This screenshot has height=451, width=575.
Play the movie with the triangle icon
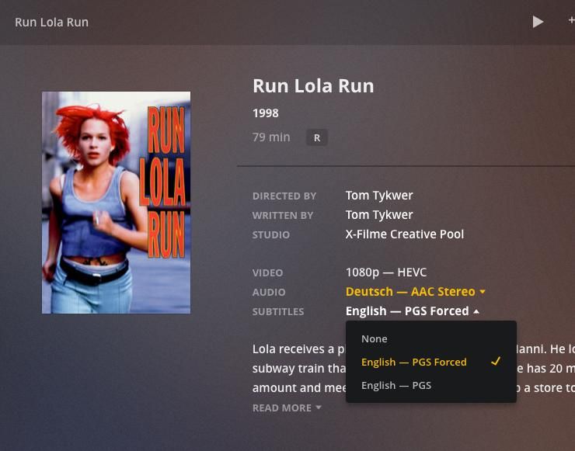pos(538,22)
